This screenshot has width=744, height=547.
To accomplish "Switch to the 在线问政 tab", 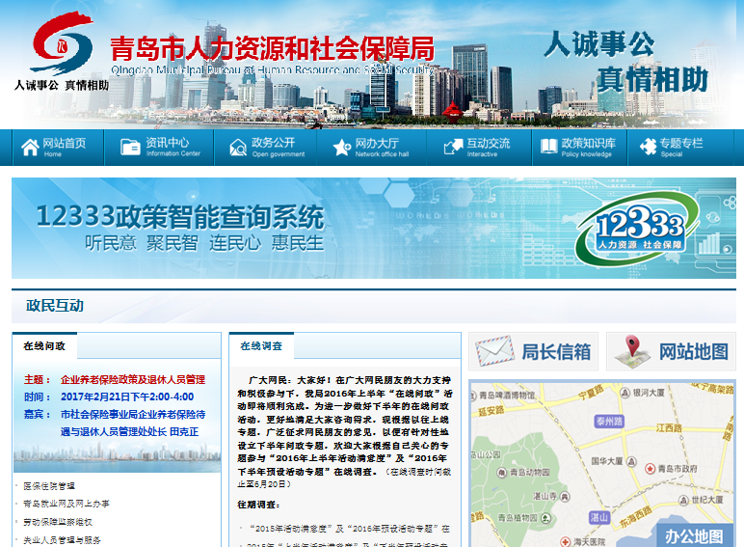I will click(x=44, y=345).
